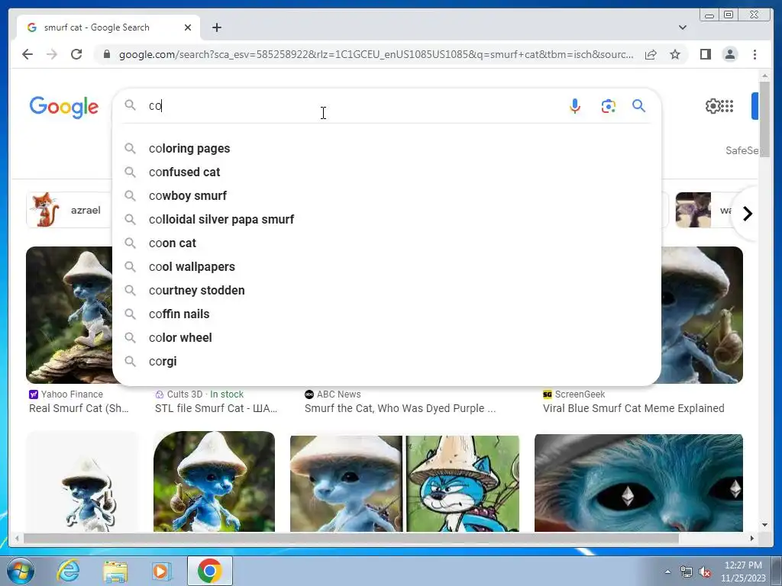Click the azrael filter chip
This screenshot has width=782, height=586.
pos(69,210)
